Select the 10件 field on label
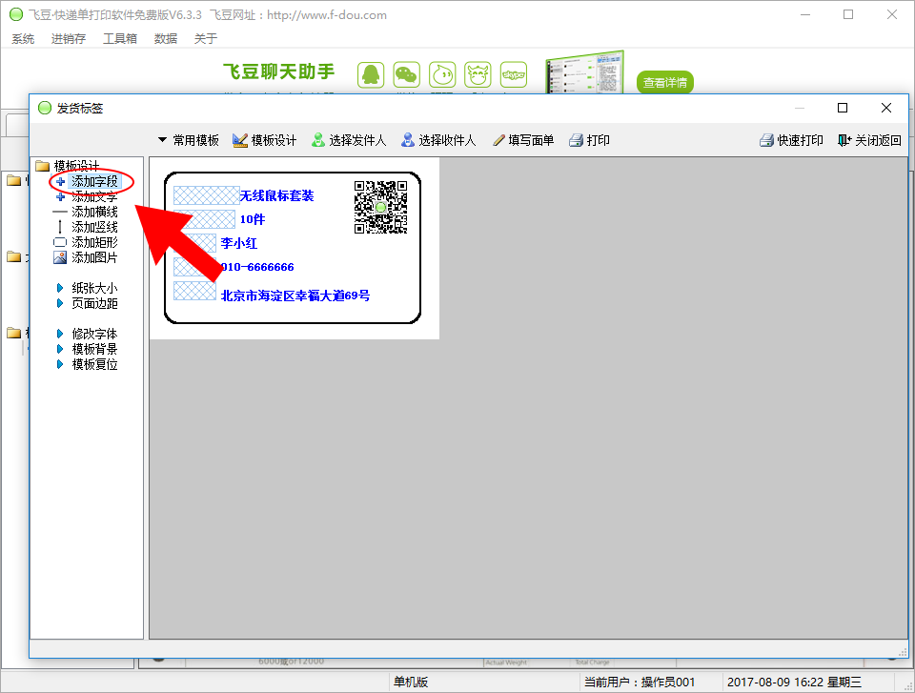915x693 pixels. [x=252, y=219]
